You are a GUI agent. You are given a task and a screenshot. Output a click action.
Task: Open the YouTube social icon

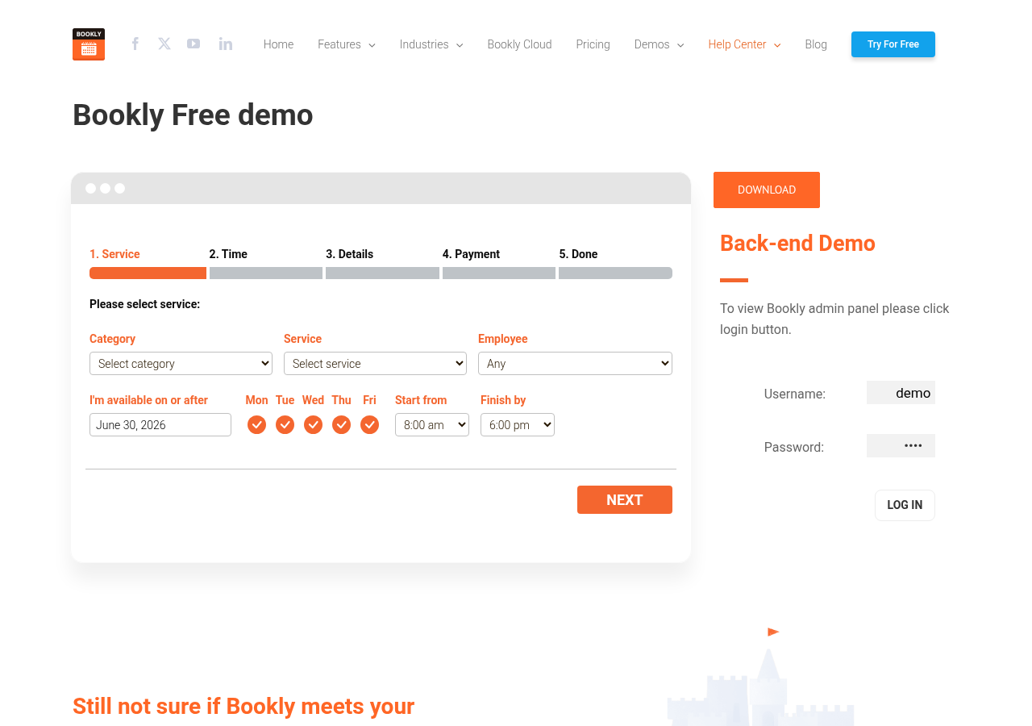pos(193,44)
